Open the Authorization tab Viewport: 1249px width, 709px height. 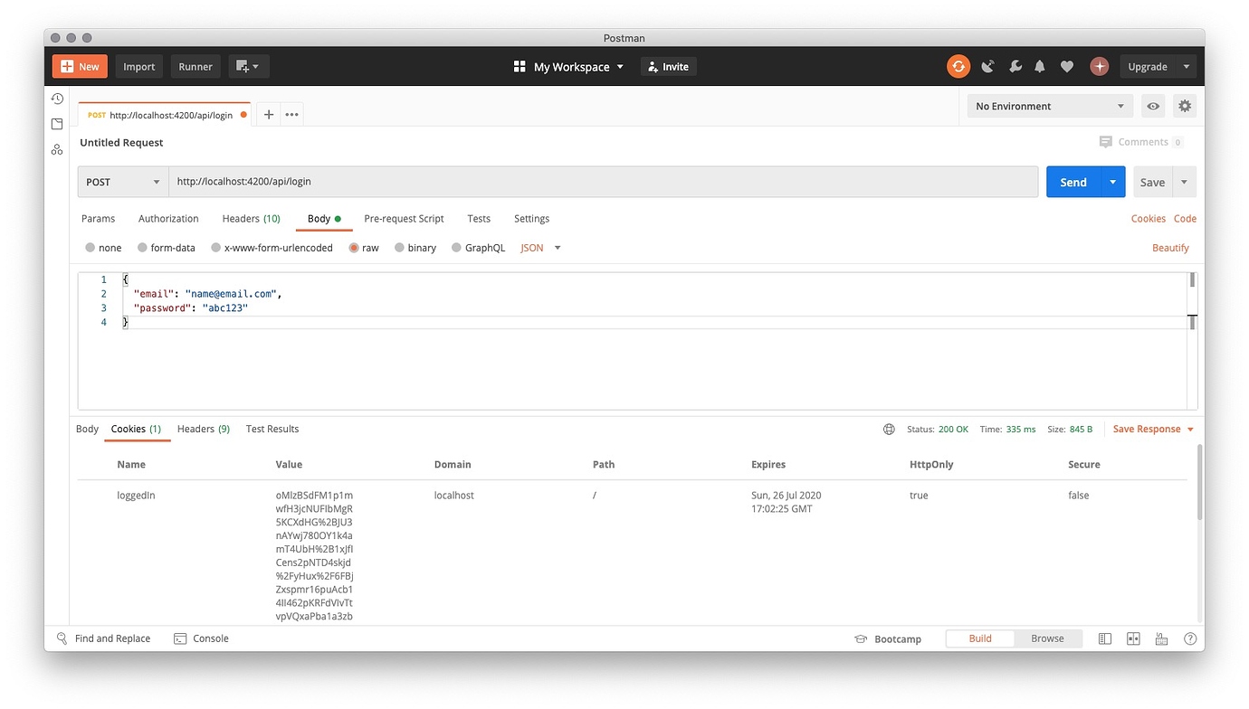click(168, 219)
